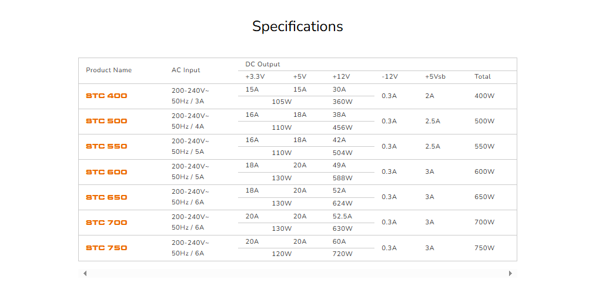Click the STC 700 product name
Image resolution: width=609 pixels, height=286 pixels.
click(106, 223)
